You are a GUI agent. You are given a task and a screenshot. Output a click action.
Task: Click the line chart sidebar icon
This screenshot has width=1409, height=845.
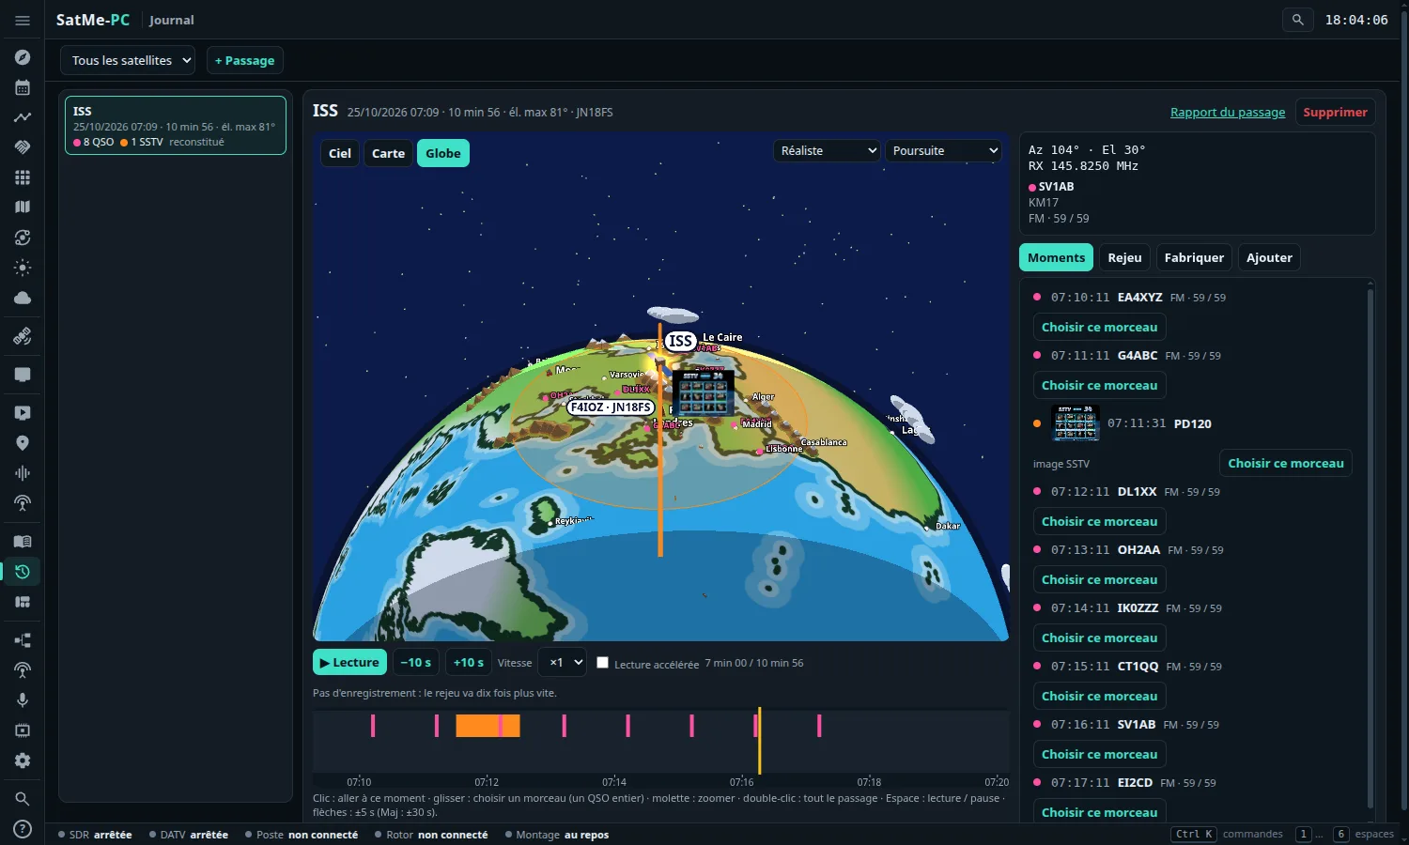coord(23,117)
